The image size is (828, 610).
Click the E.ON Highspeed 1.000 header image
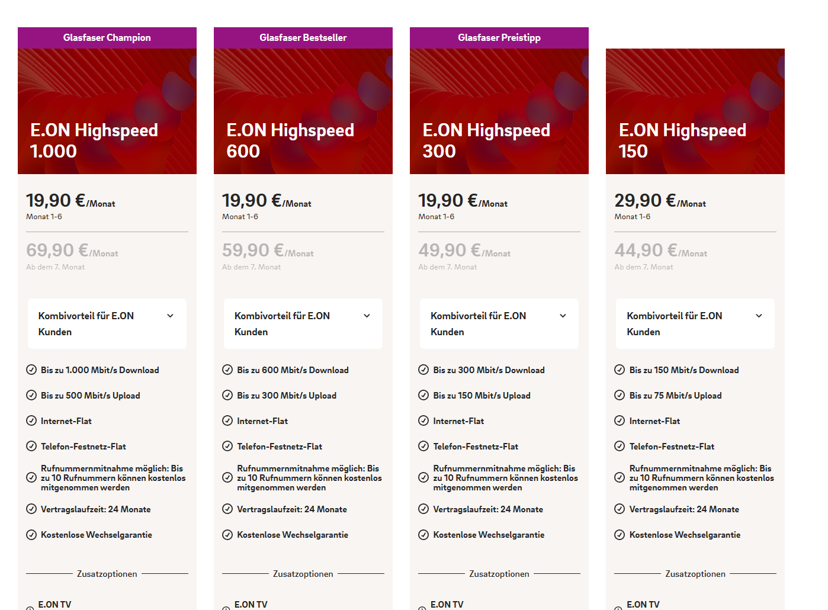107,111
